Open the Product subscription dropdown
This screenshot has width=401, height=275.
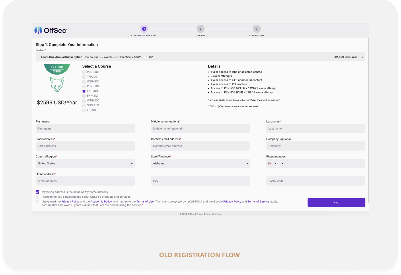pyautogui.click(x=200, y=57)
